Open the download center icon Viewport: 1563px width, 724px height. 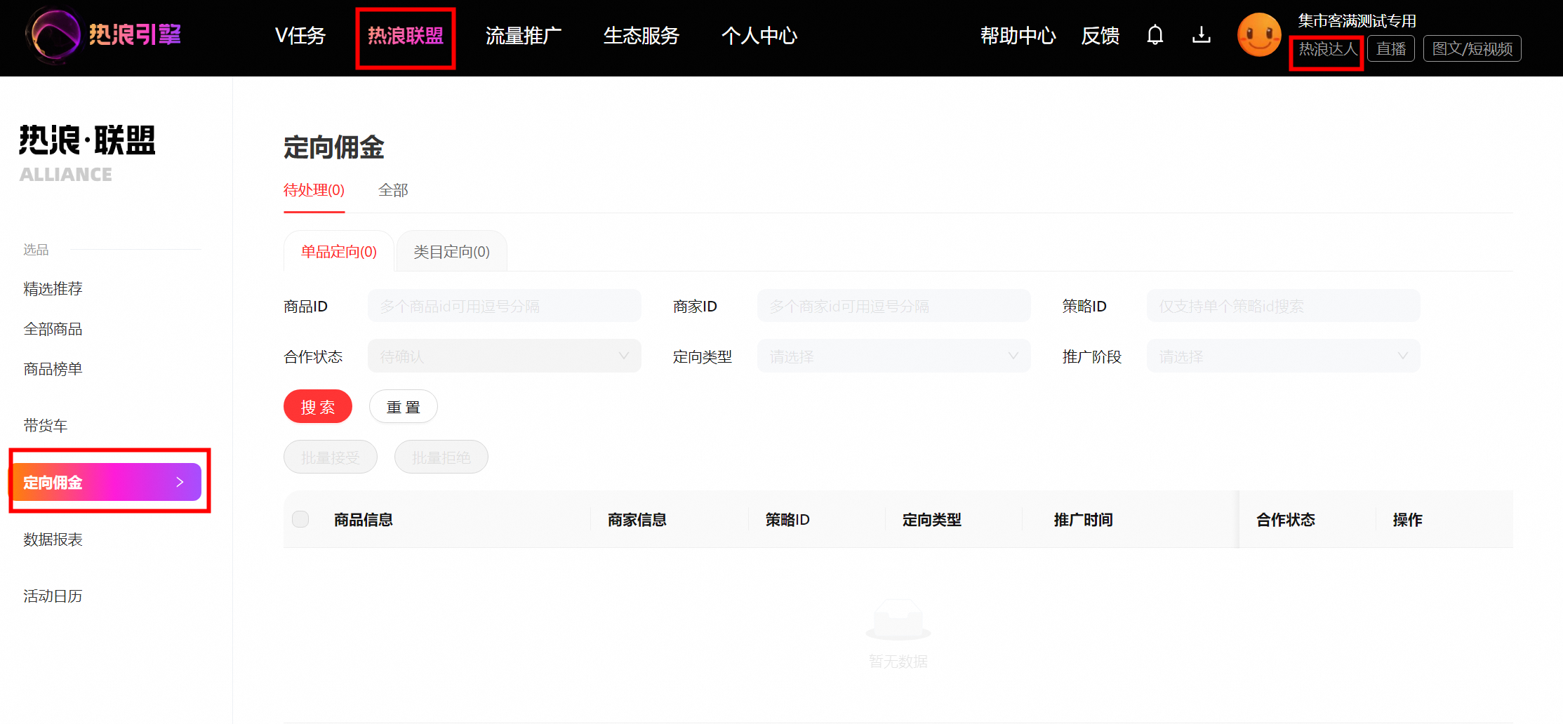(1201, 35)
